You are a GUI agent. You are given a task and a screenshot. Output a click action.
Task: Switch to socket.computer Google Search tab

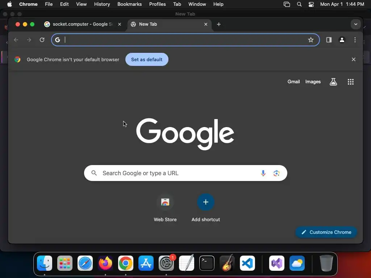tap(82, 24)
